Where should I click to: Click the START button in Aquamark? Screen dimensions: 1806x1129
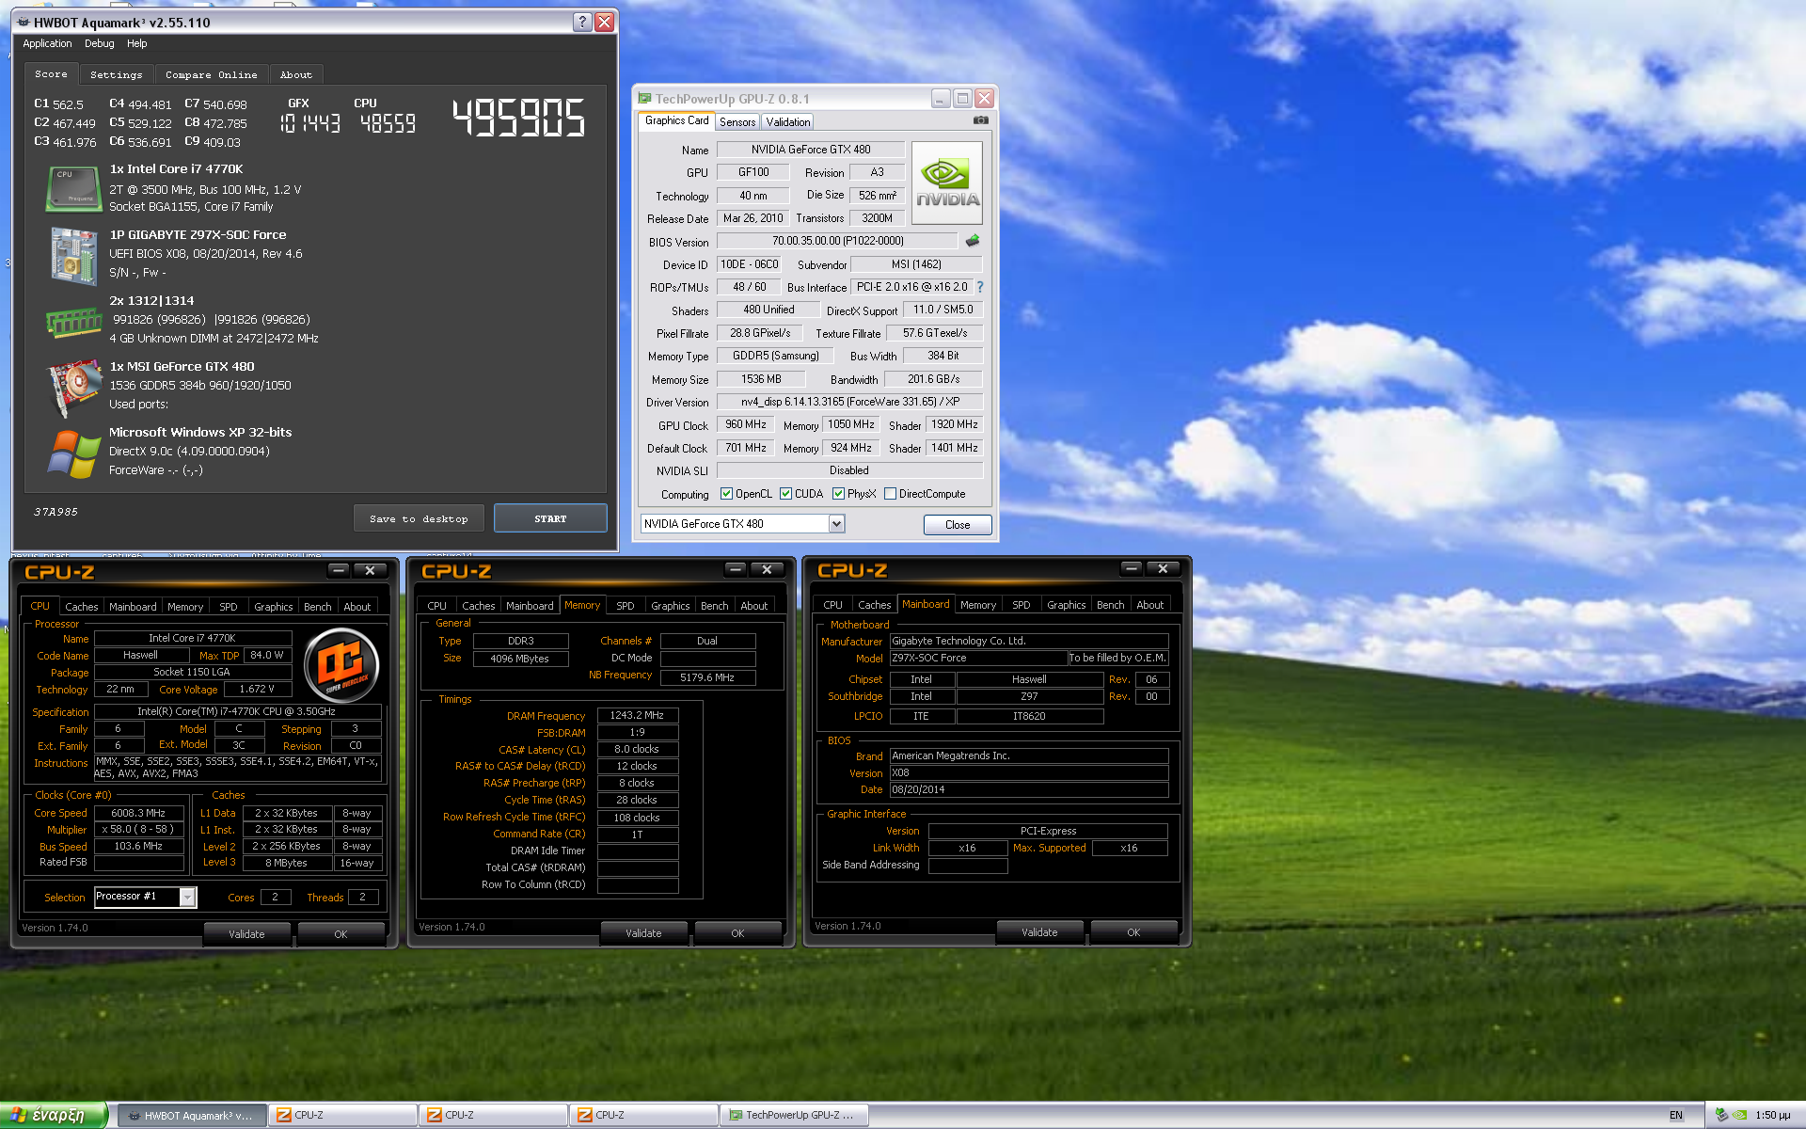pos(550,518)
